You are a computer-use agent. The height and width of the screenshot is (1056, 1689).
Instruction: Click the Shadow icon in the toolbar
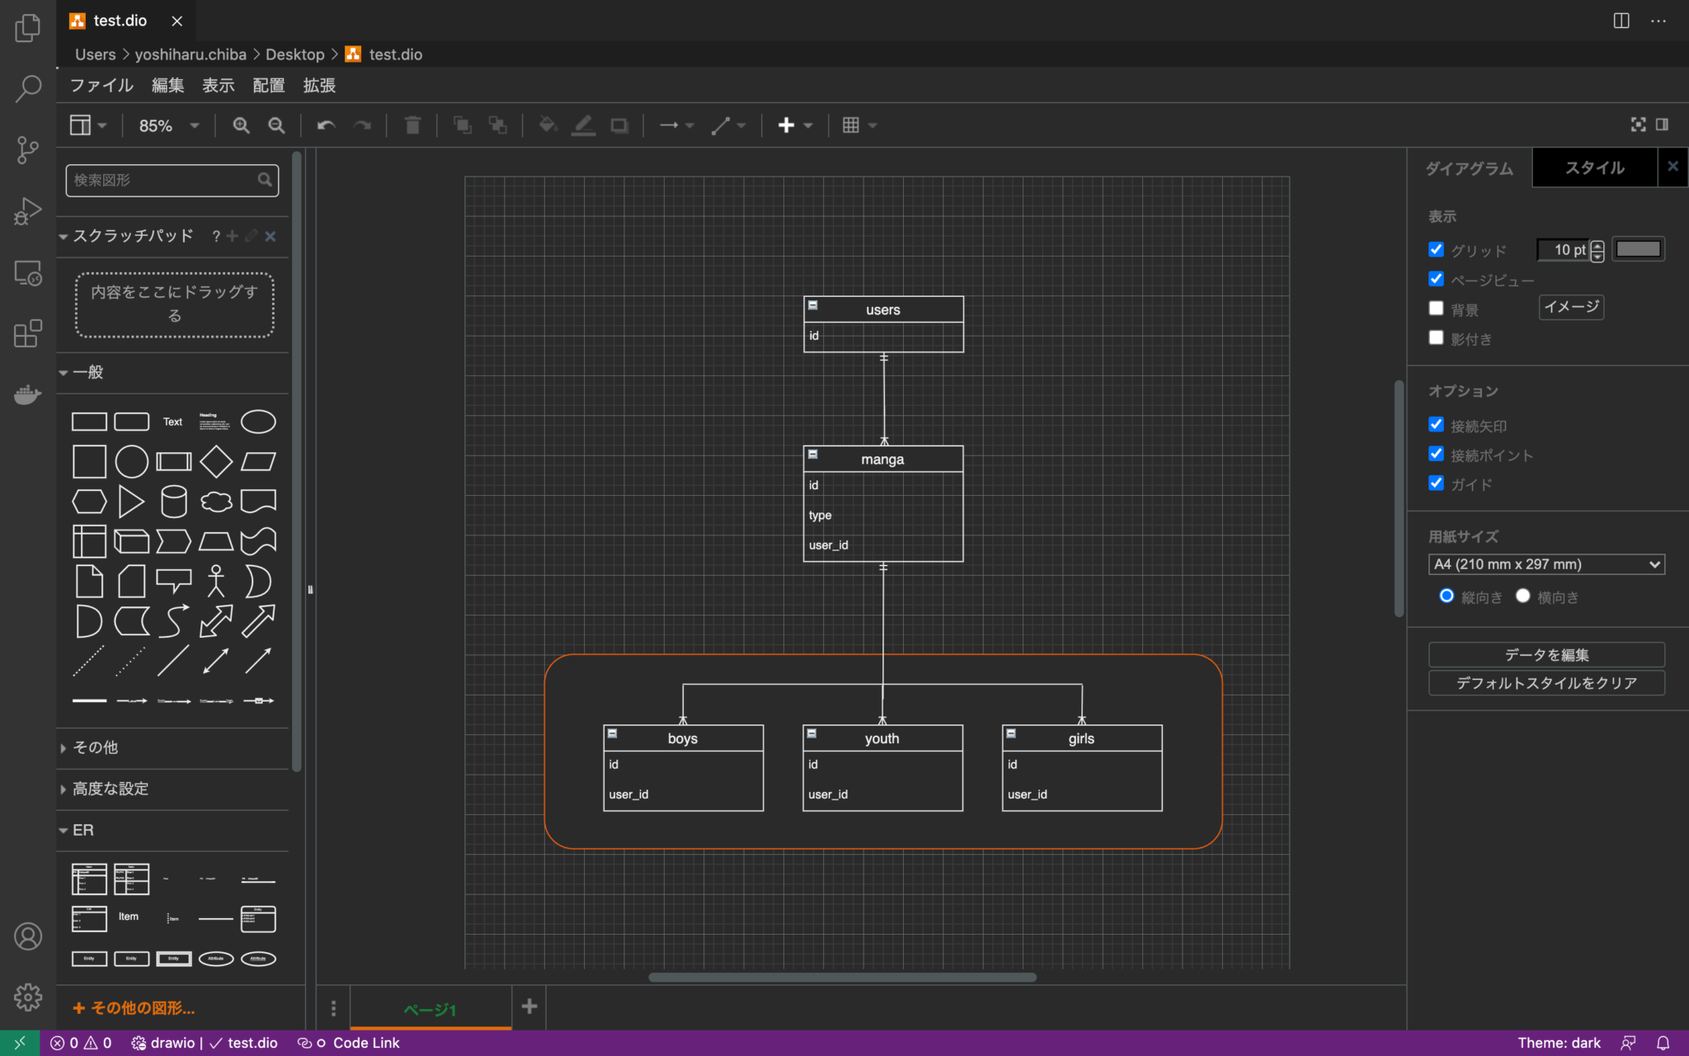point(619,125)
